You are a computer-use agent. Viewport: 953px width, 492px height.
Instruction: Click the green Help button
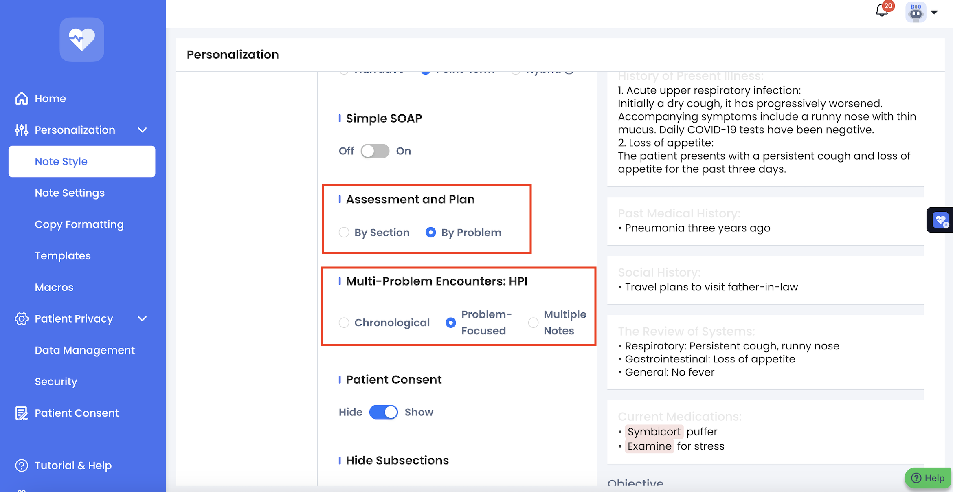click(x=928, y=478)
